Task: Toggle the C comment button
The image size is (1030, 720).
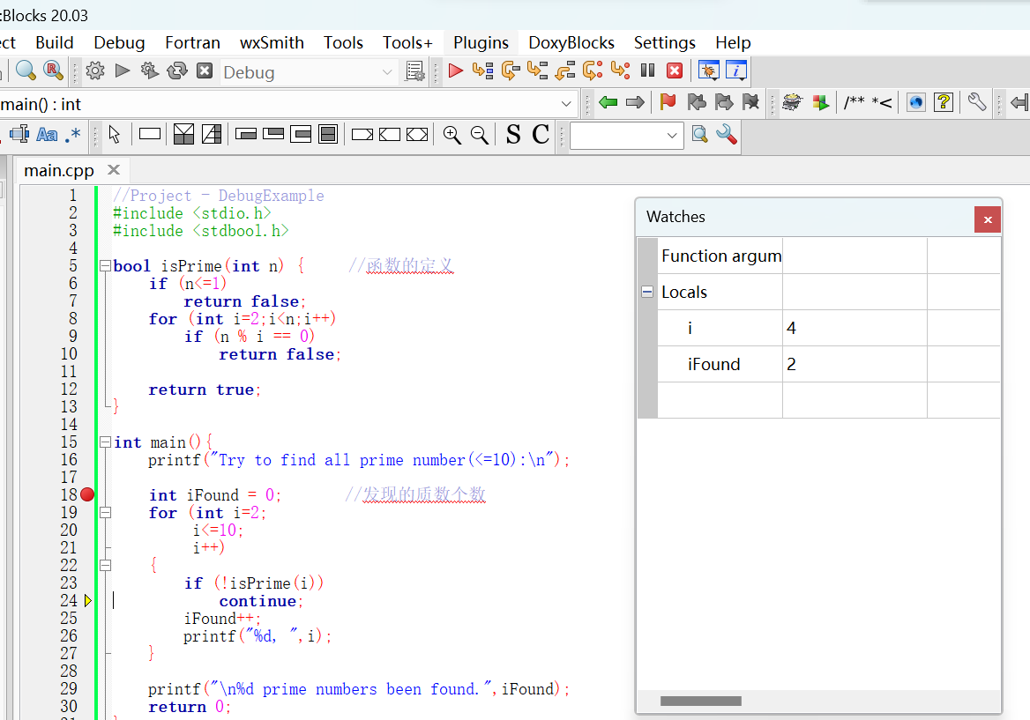Action: (541, 135)
